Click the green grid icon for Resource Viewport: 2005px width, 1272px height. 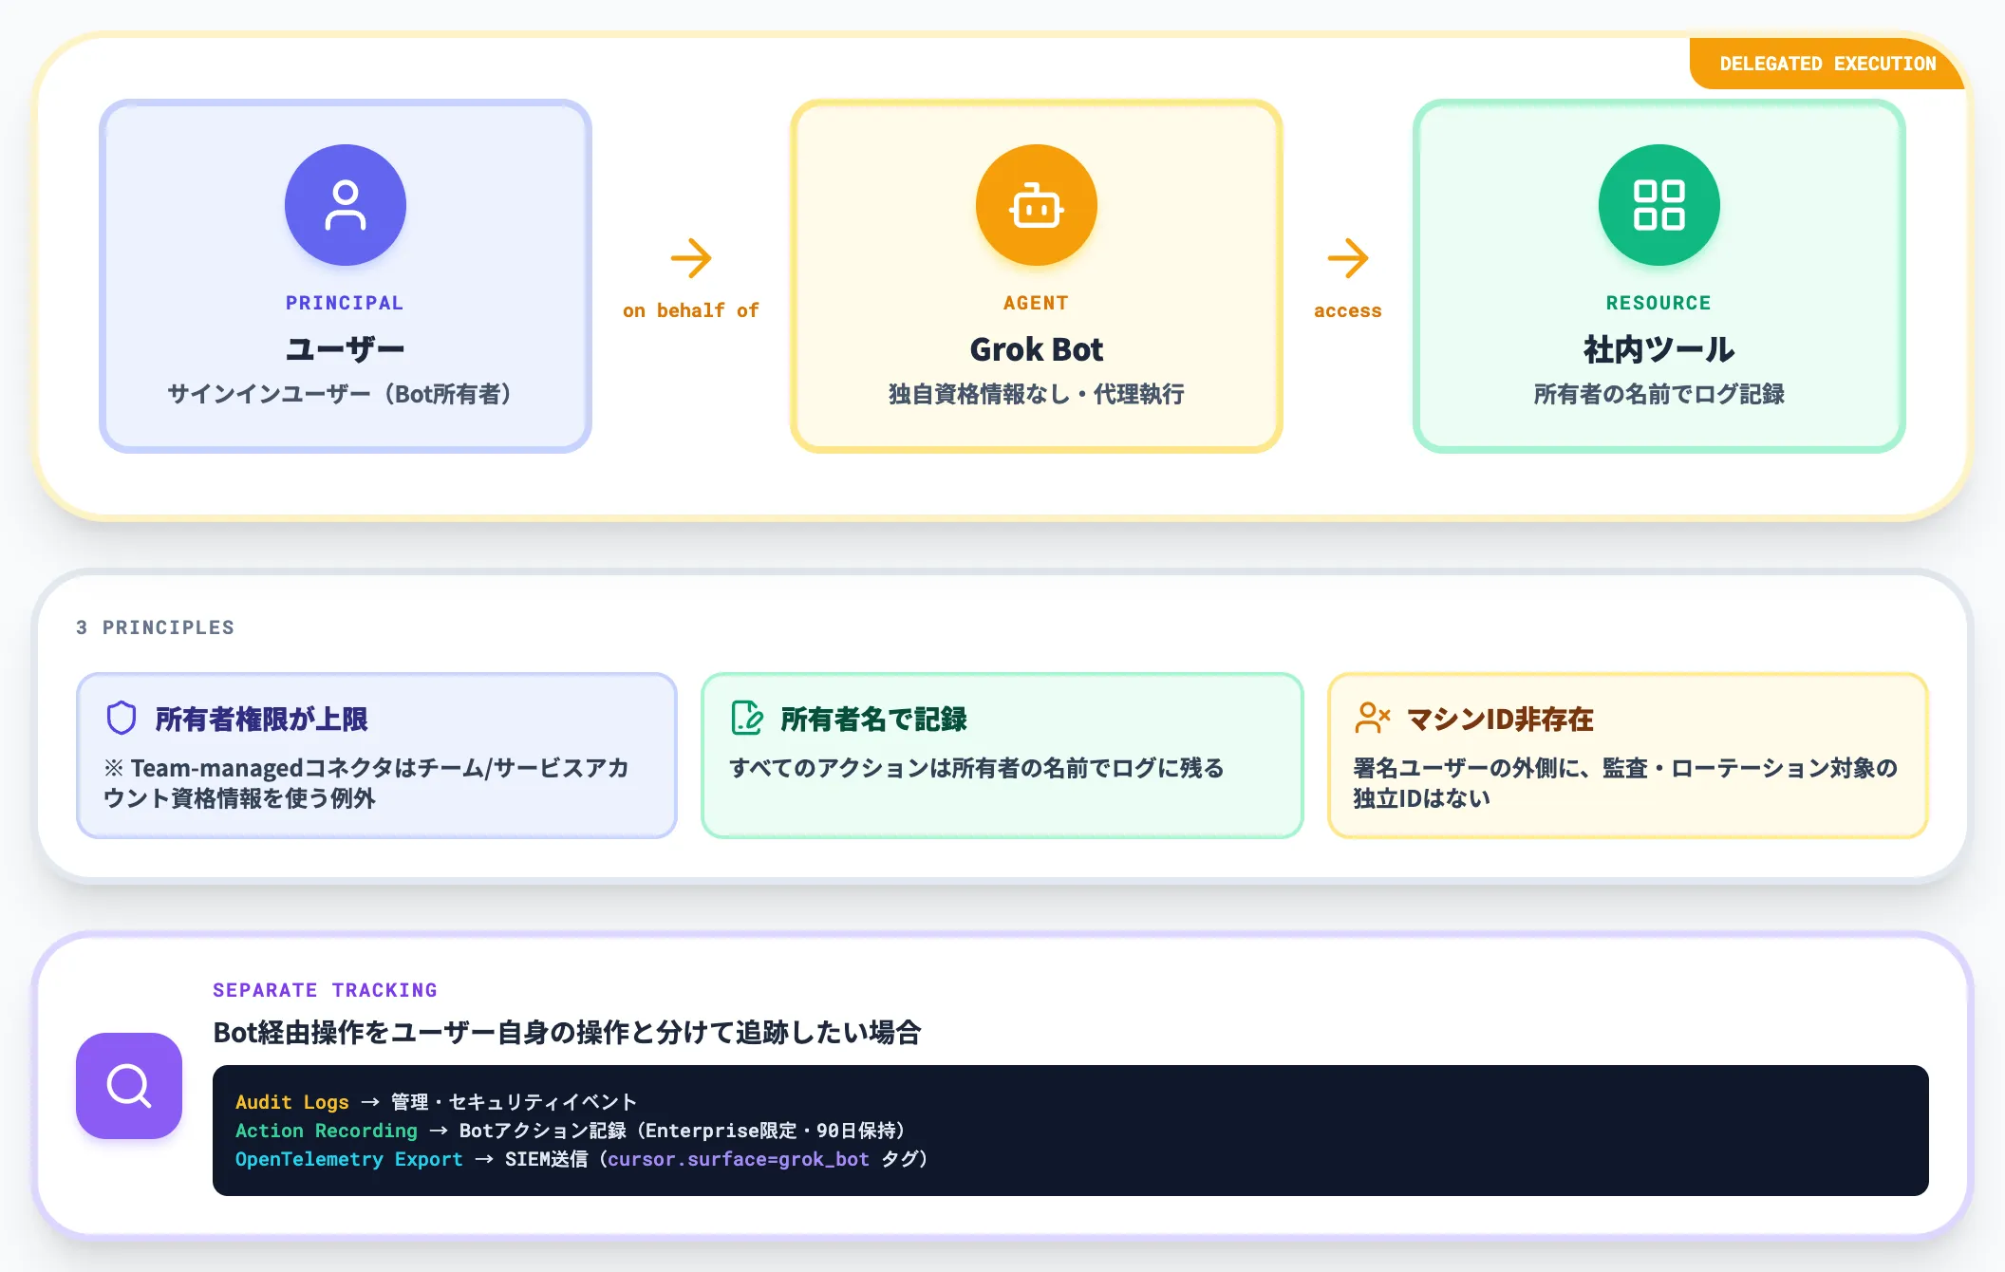click(1659, 205)
